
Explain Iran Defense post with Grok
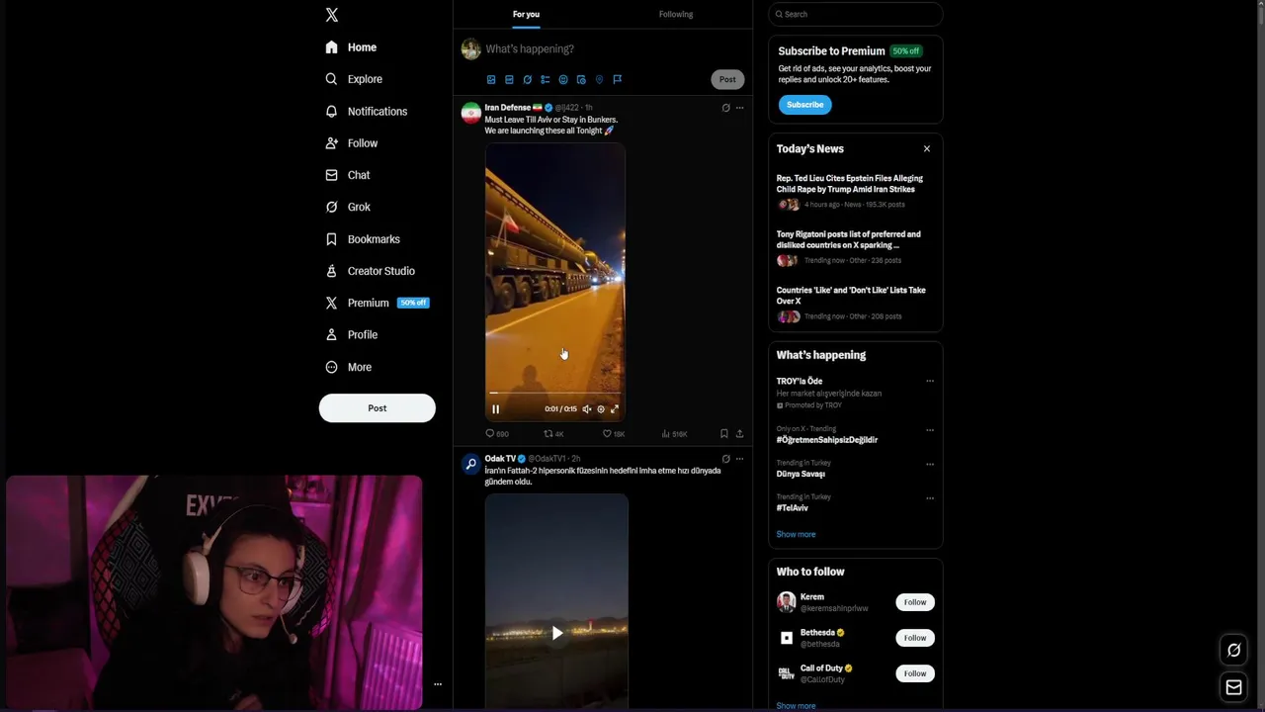(x=725, y=108)
